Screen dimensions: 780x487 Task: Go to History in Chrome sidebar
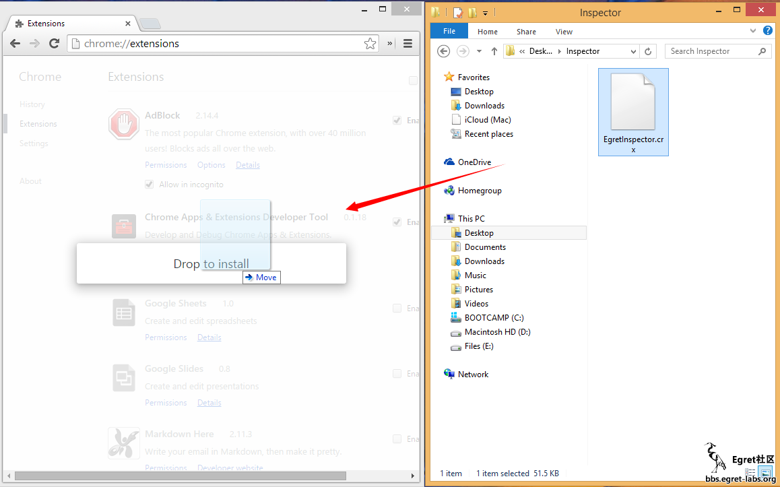(32, 104)
